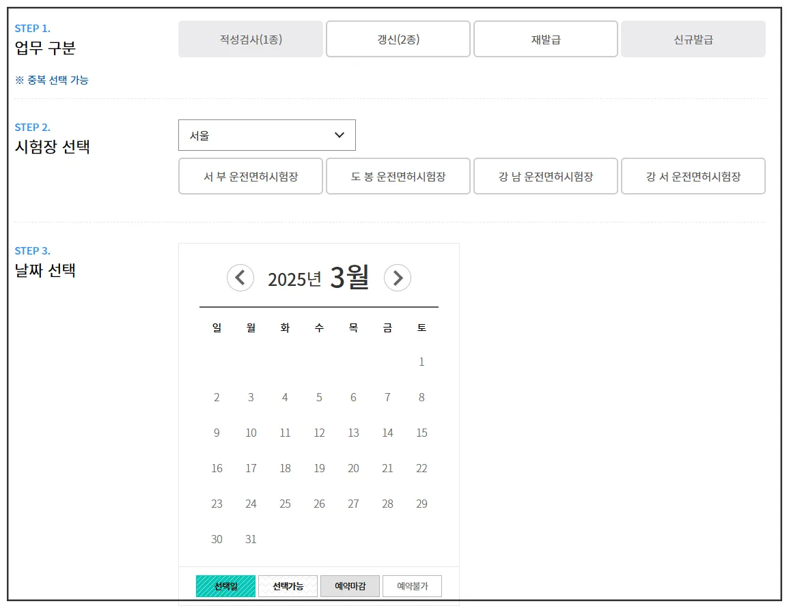Select the 갱신(2종) service type
The height and width of the screenshot is (608, 789).
point(398,39)
